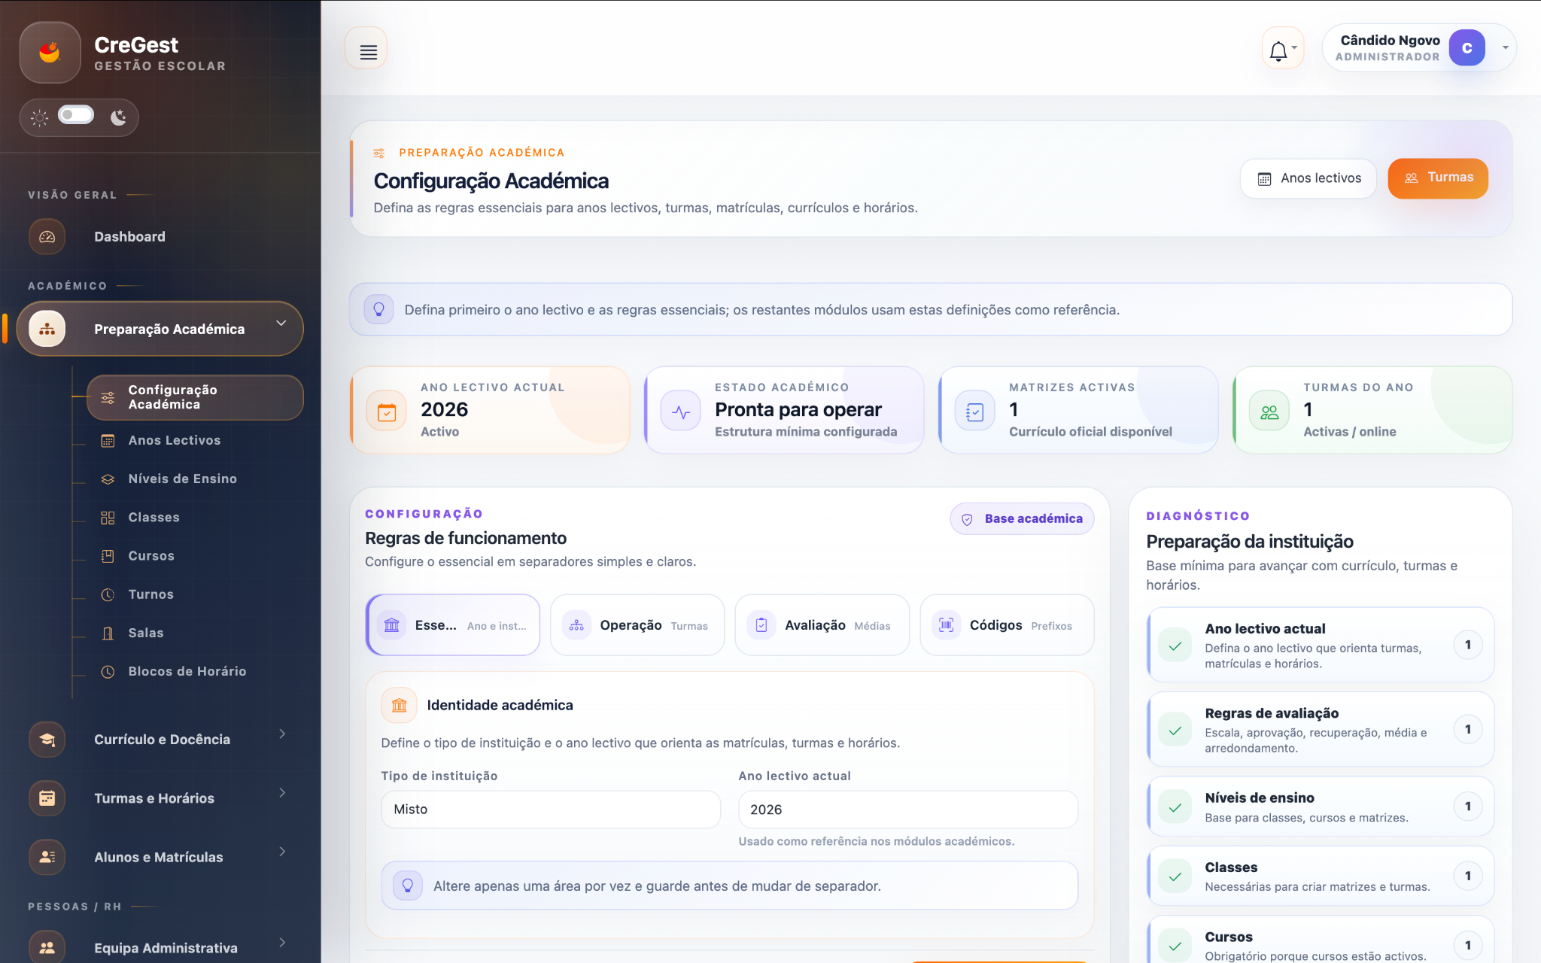This screenshot has height=963, width=1541.
Task: Click the Preparação Académica hierarchy icon
Action: (x=47, y=329)
